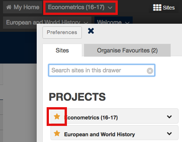Focus the Search sites in this drawer field
Screen dimensions: 182x142
click(102, 70)
